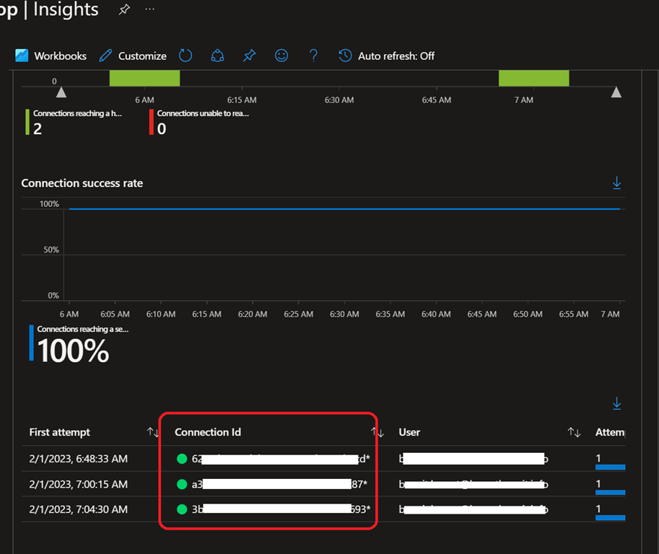Viewport: 659px width, 554px height.
Task: Toggle sorting on the Connection Id column
Action: pos(377,432)
